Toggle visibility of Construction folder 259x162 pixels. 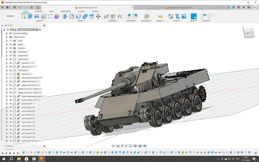[x=11, y=52]
